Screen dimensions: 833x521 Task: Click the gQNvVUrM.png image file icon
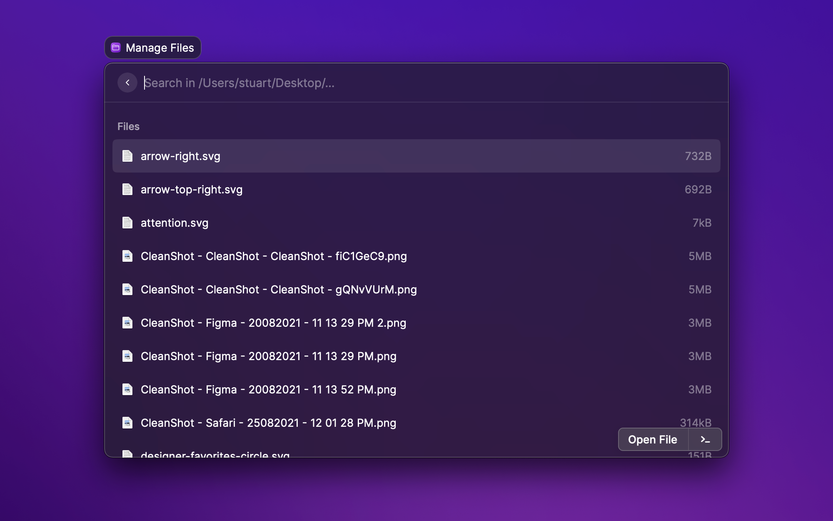point(127,289)
